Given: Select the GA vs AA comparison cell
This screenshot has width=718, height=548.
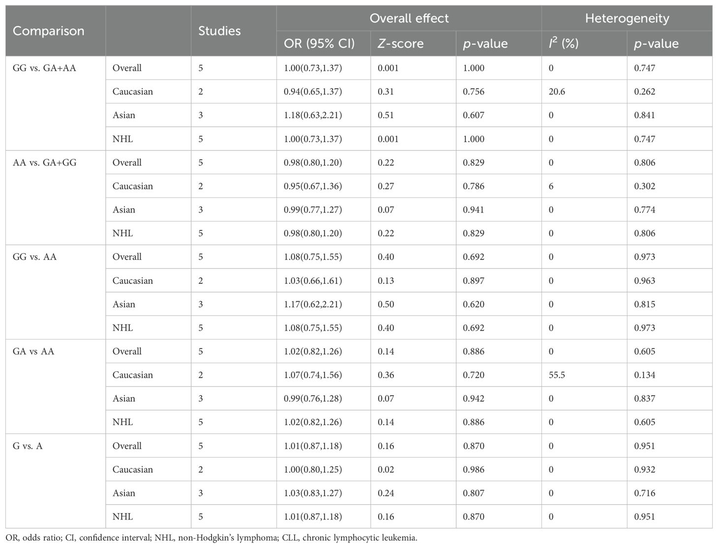Looking at the screenshot, I should 33,351.
